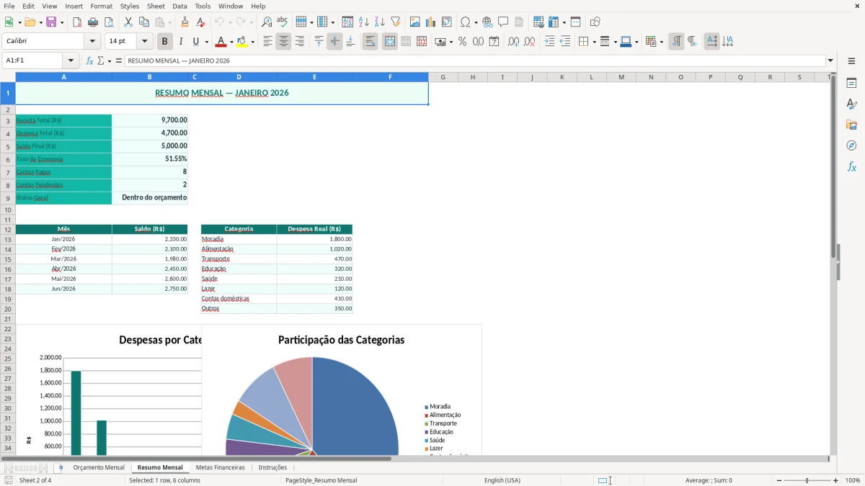Open the Function Wizard fx icon

pos(89,60)
